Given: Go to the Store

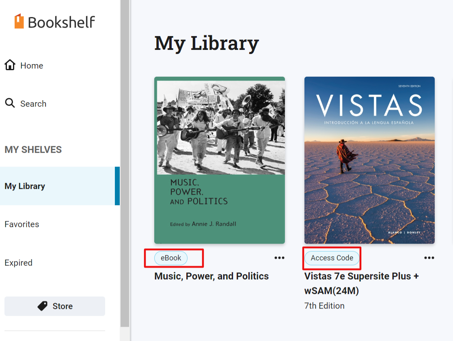Looking at the screenshot, I should [54, 306].
